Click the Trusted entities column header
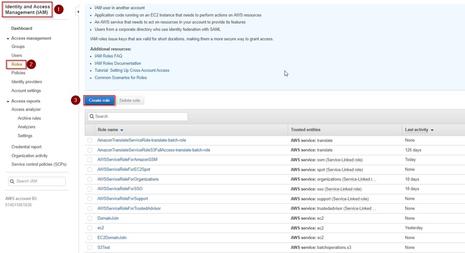Screen dimensions: 465x253 point(306,130)
